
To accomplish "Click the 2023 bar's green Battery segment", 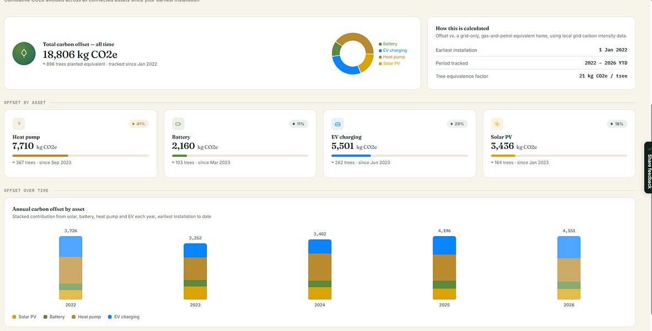I will pyautogui.click(x=195, y=283).
